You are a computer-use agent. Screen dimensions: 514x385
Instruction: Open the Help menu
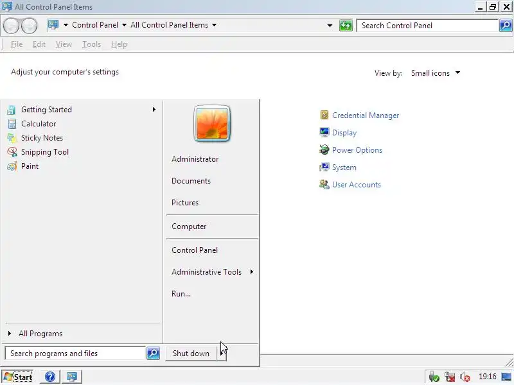click(119, 44)
